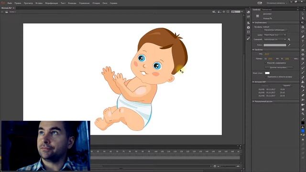This screenshot has width=306, height=172.
Task: Open the ActionScript 3.0 script dropdown
Action: pos(275,40)
